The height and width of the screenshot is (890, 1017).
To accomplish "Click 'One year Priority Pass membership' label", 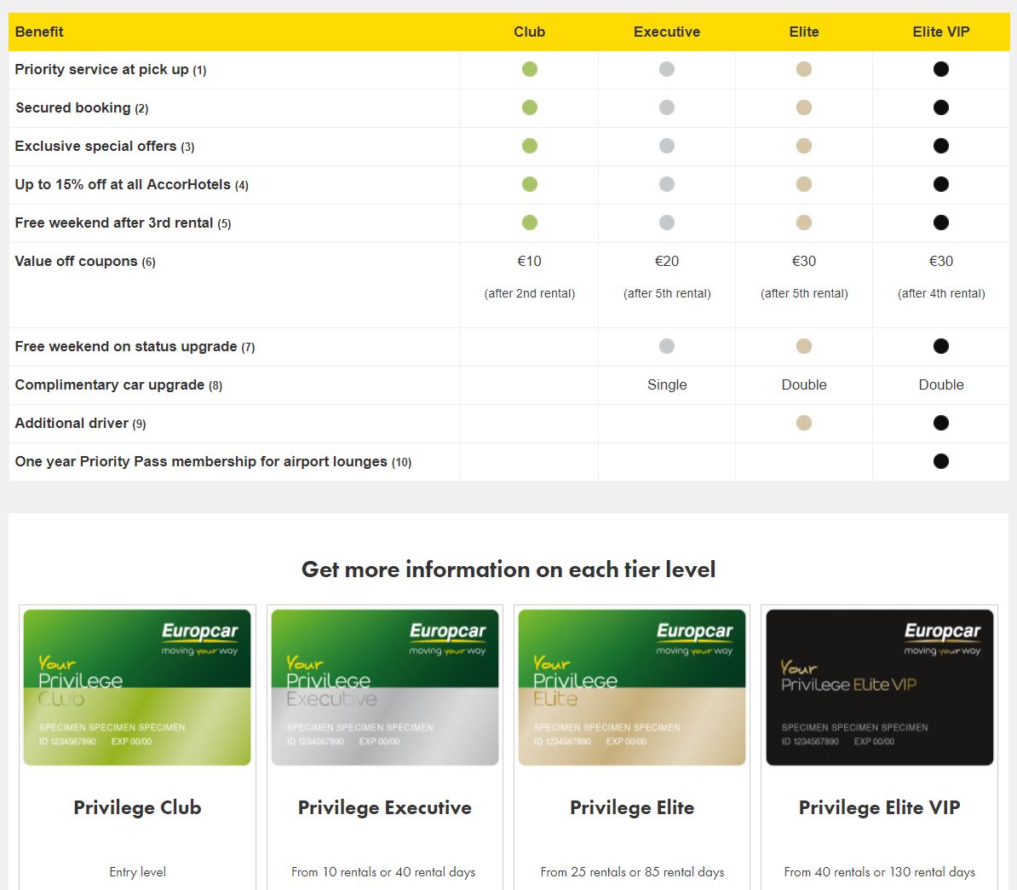I will point(213,461).
